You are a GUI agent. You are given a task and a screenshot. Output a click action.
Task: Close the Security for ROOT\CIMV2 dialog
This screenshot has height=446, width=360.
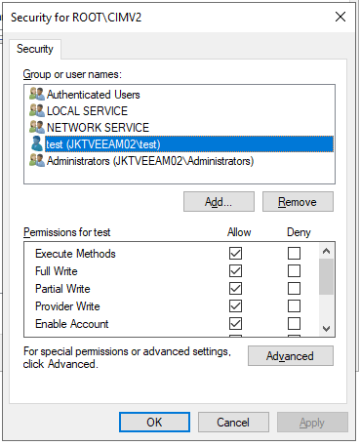(x=340, y=17)
